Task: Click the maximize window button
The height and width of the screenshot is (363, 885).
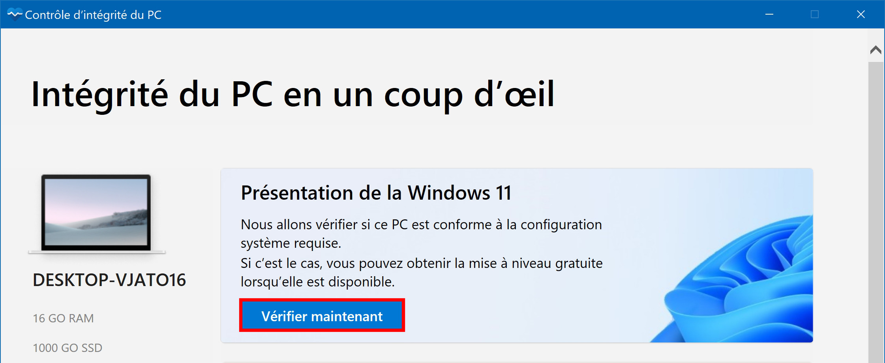Action: click(815, 15)
